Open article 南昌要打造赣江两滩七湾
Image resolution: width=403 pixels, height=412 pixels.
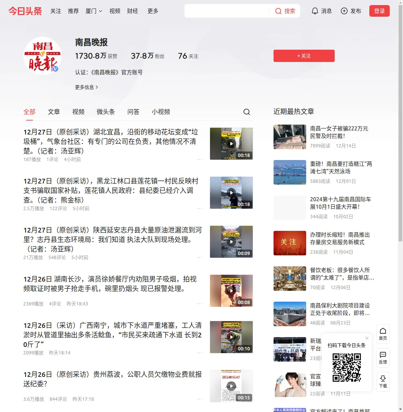[x=341, y=168]
